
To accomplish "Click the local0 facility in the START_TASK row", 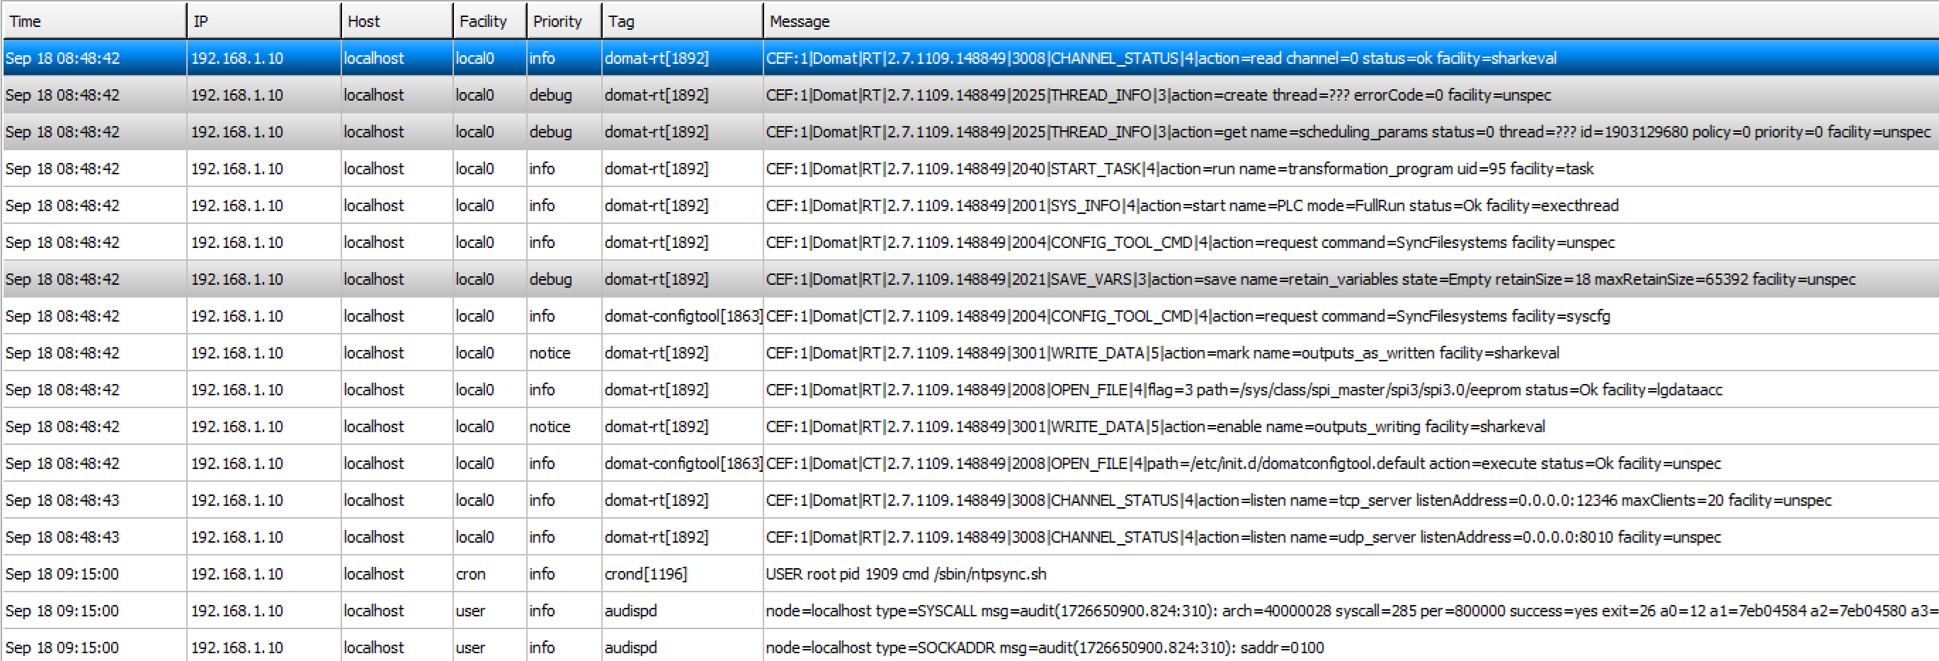I will click(x=475, y=169).
